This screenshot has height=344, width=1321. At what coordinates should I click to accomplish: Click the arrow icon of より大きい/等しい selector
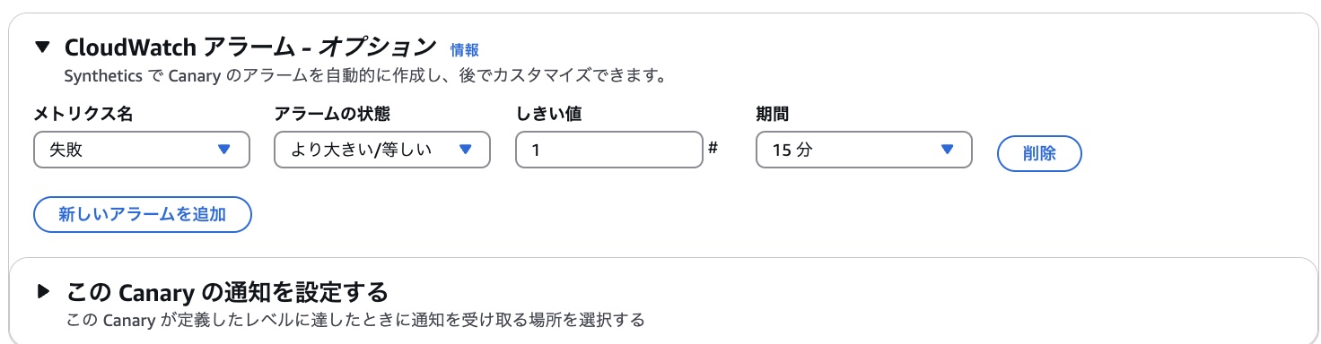(x=465, y=150)
